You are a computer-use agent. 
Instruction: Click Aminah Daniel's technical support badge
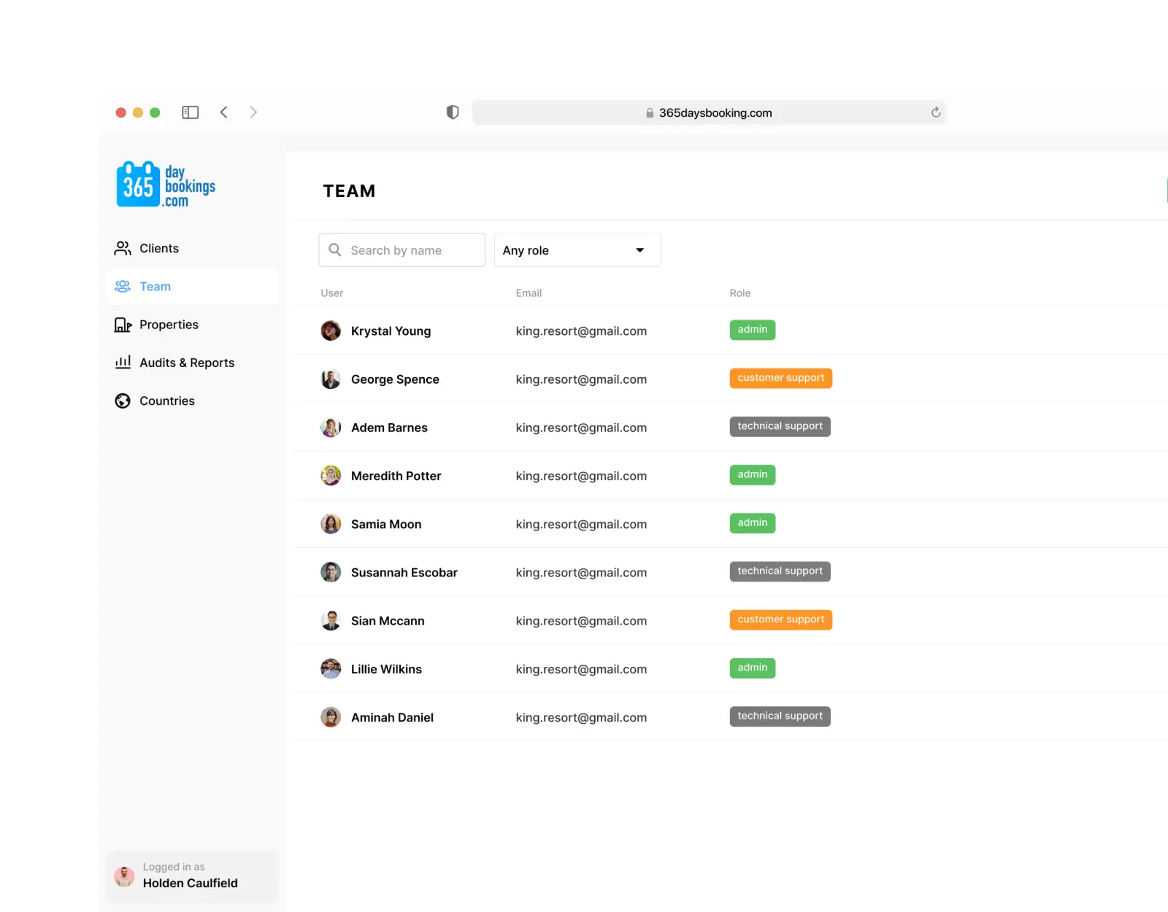780,716
